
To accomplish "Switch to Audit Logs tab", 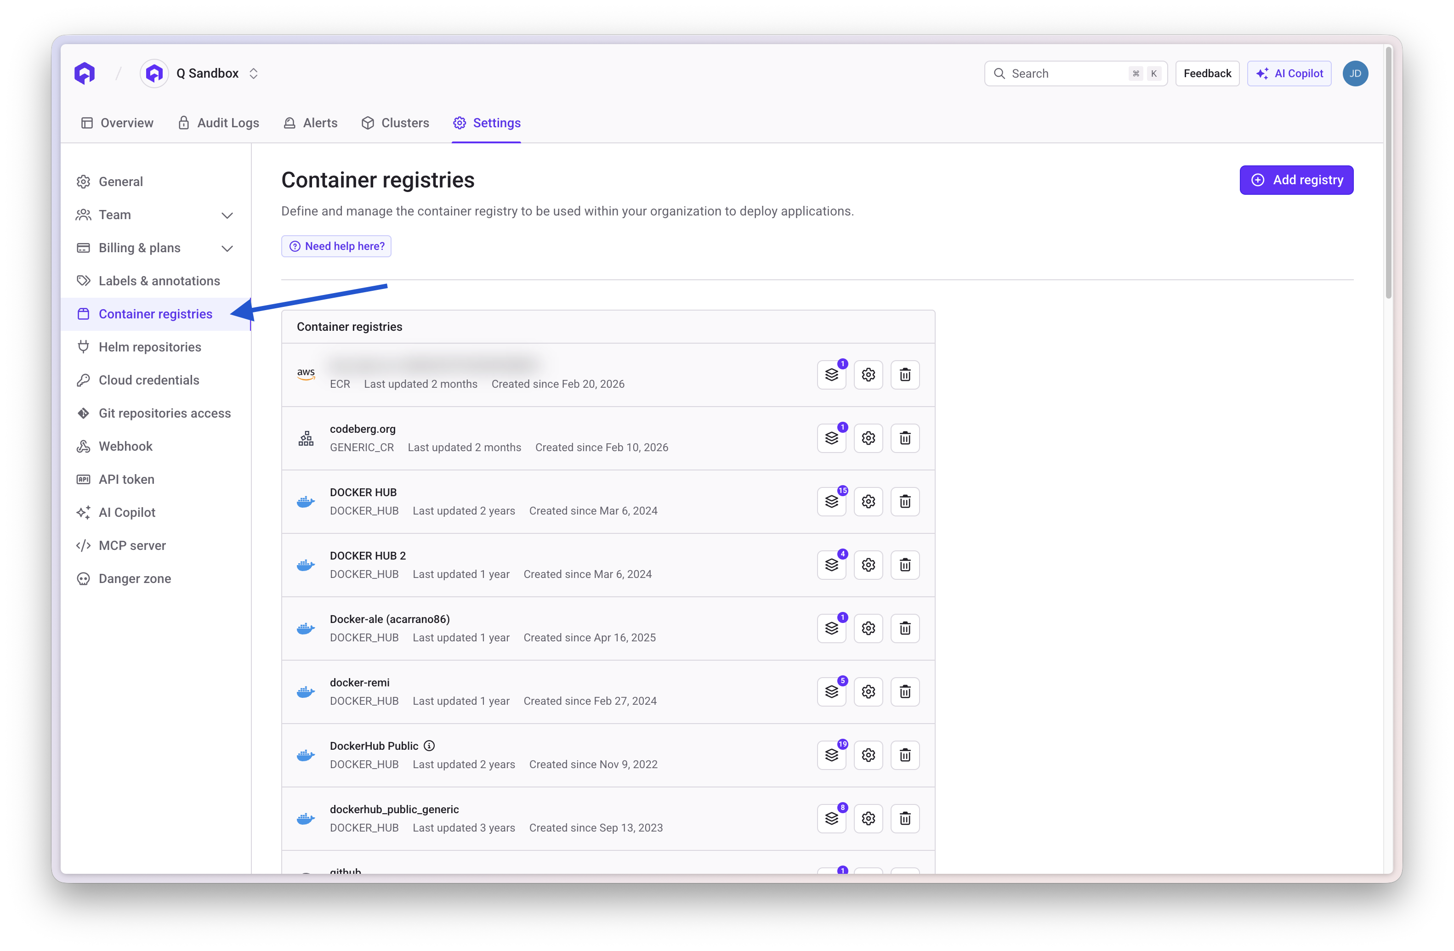I will 218,123.
